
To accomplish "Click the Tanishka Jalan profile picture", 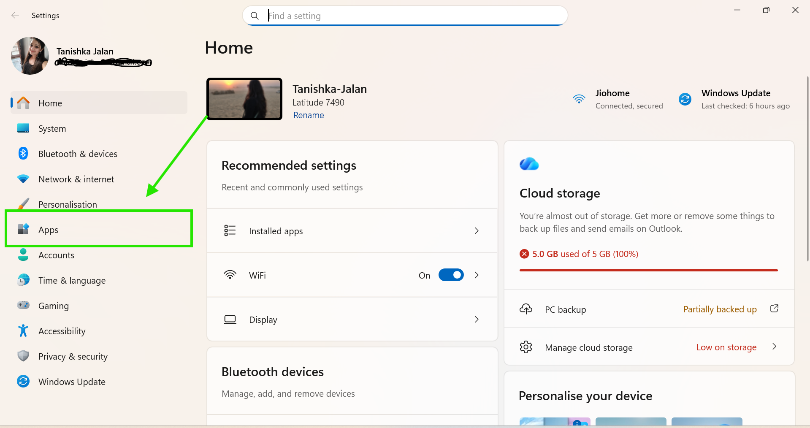I will coord(30,56).
